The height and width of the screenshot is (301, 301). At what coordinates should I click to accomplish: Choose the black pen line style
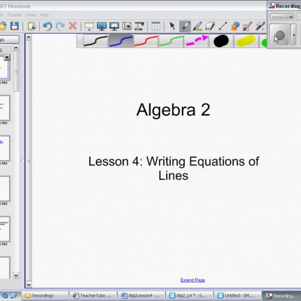pos(96,41)
